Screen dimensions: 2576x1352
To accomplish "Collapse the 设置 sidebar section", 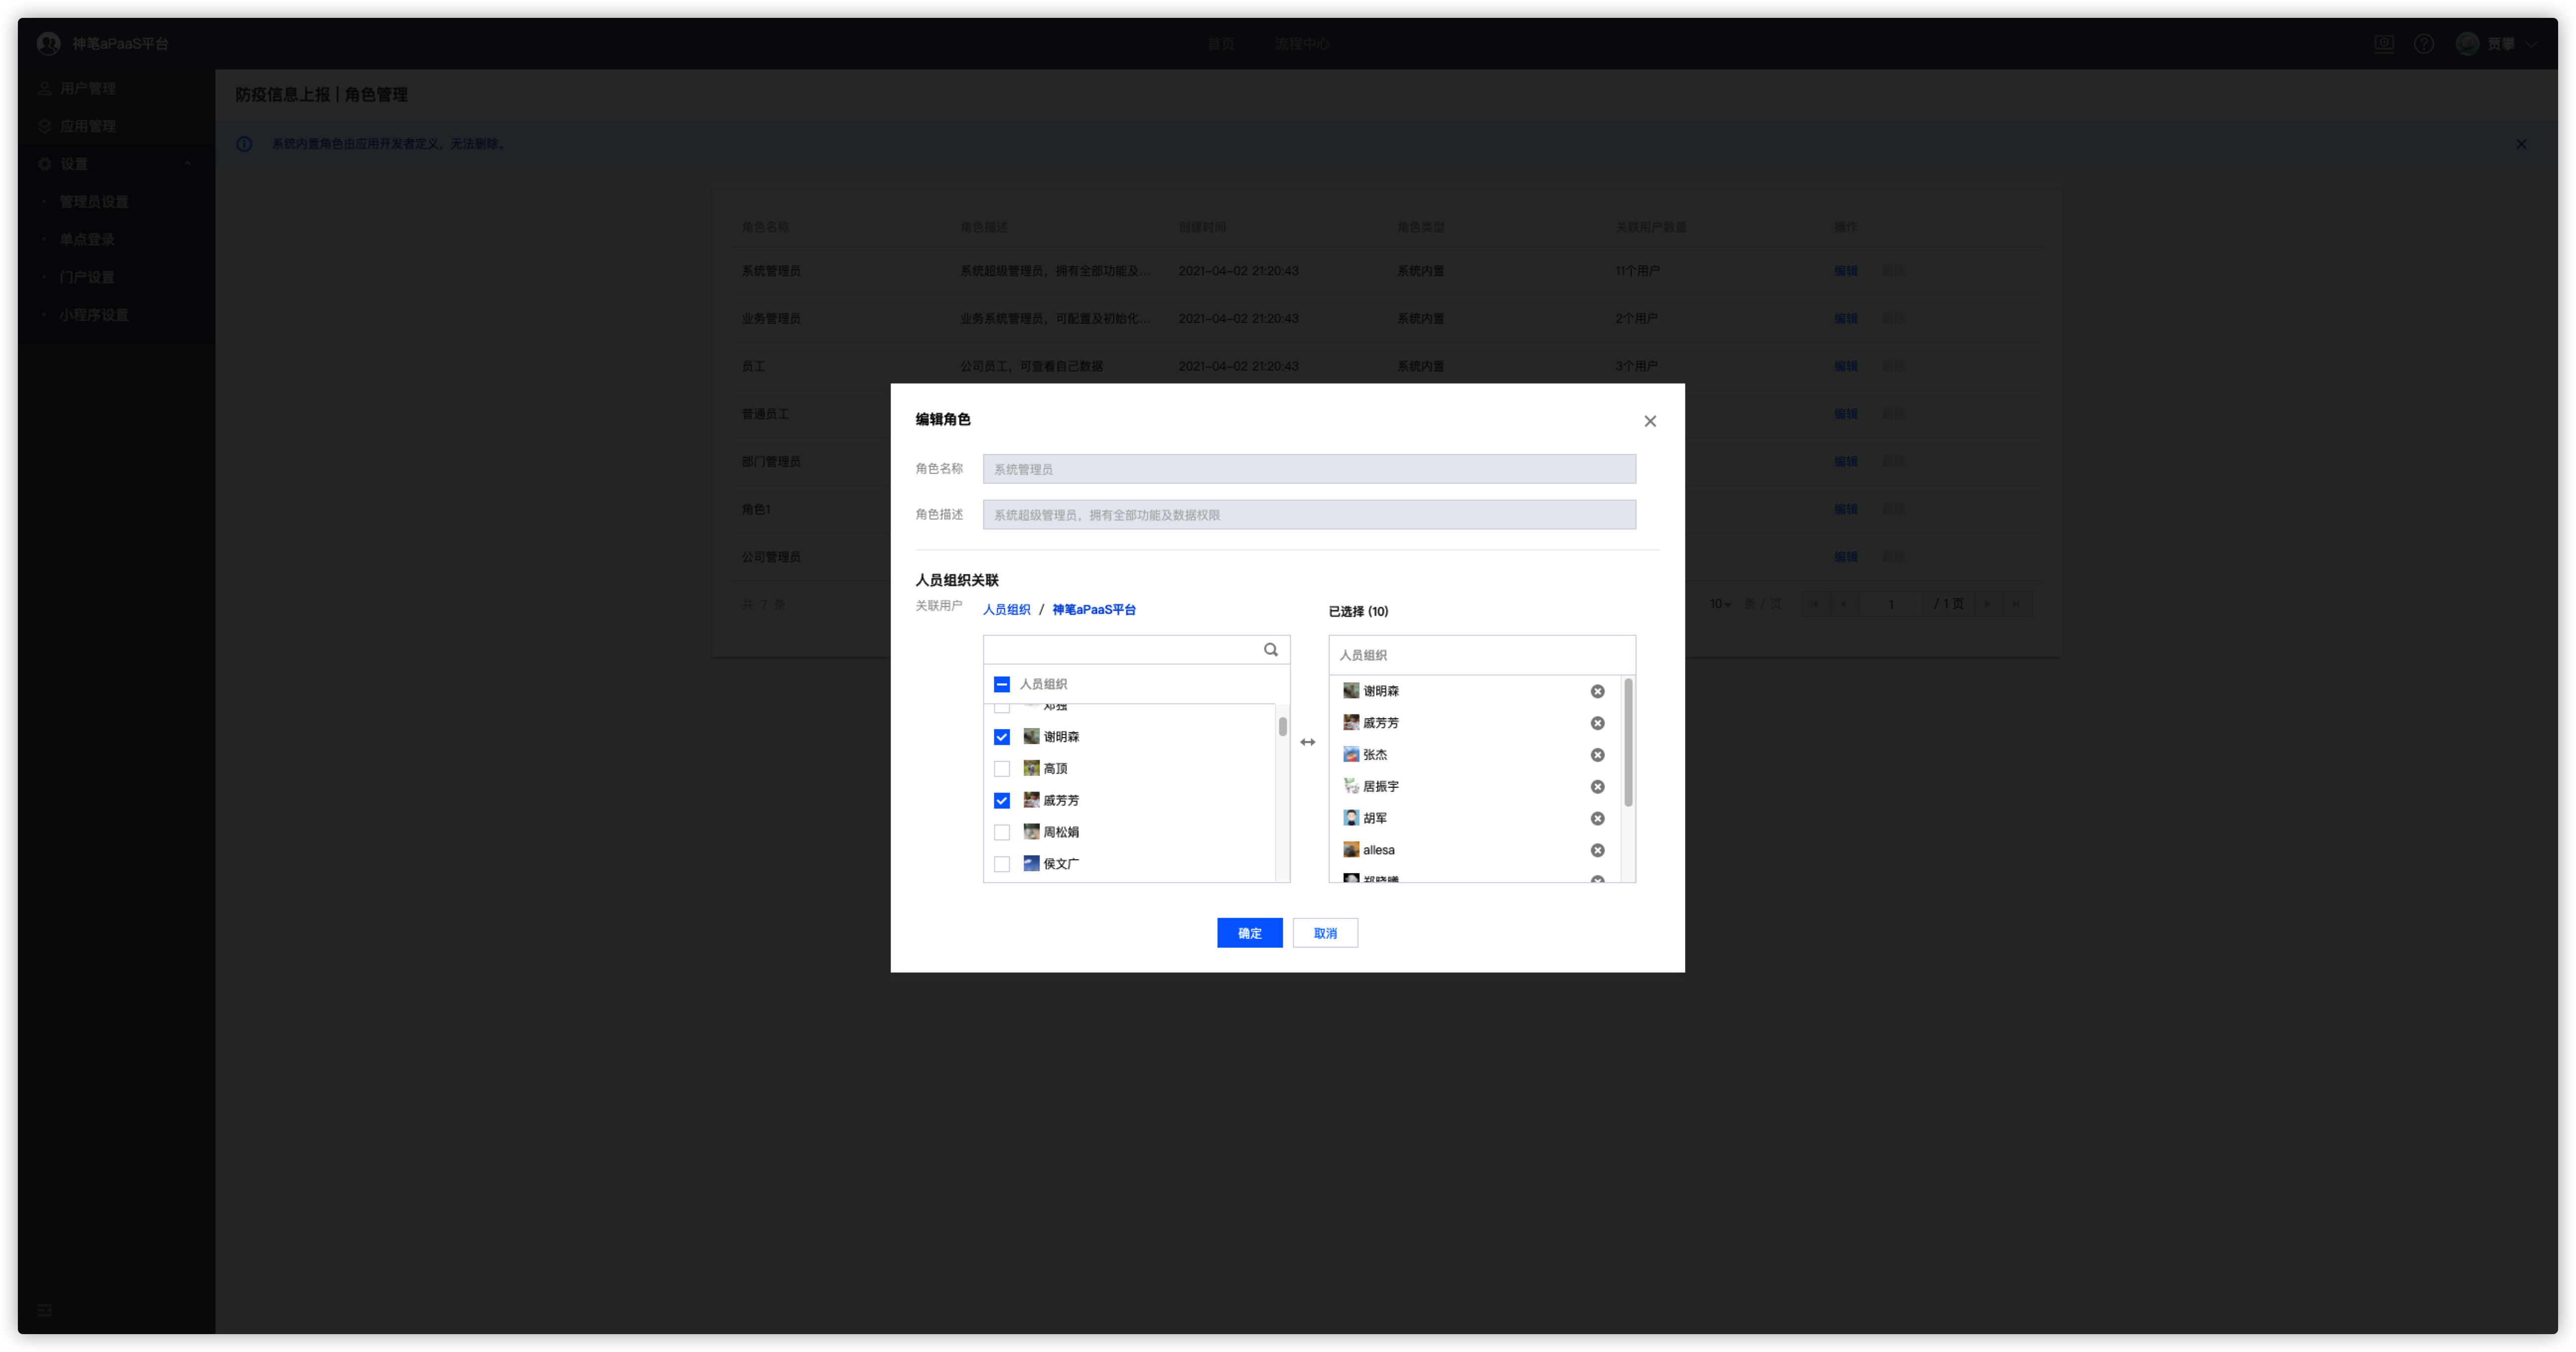I will (x=188, y=164).
